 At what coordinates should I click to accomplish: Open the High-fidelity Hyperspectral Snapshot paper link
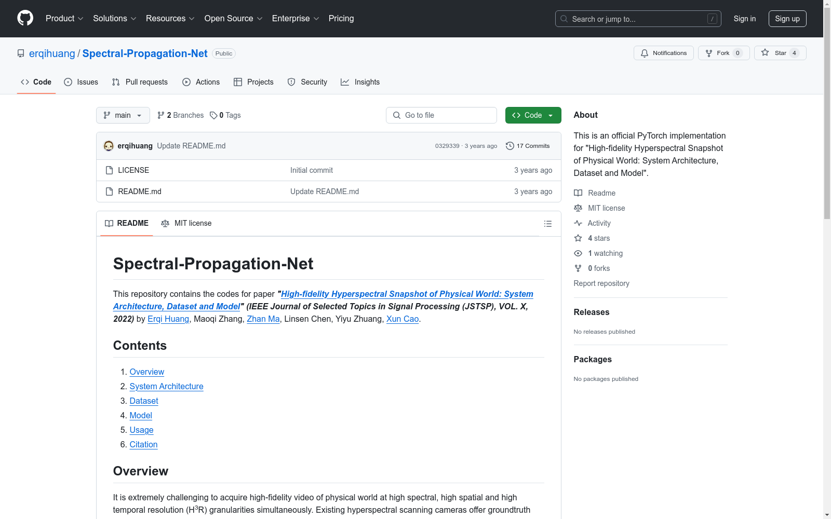pyautogui.click(x=323, y=300)
